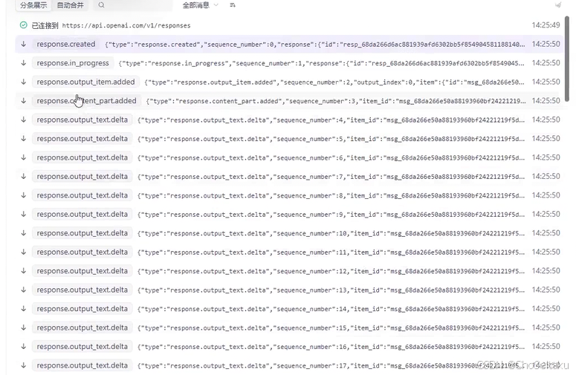The height and width of the screenshot is (375, 576).
Task: Open the JSON payload with sequence_number 15
Action: click(x=331, y=328)
